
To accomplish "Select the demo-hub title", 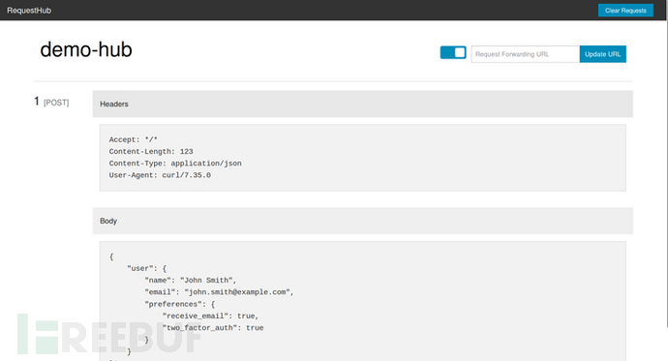I will 86,49.
